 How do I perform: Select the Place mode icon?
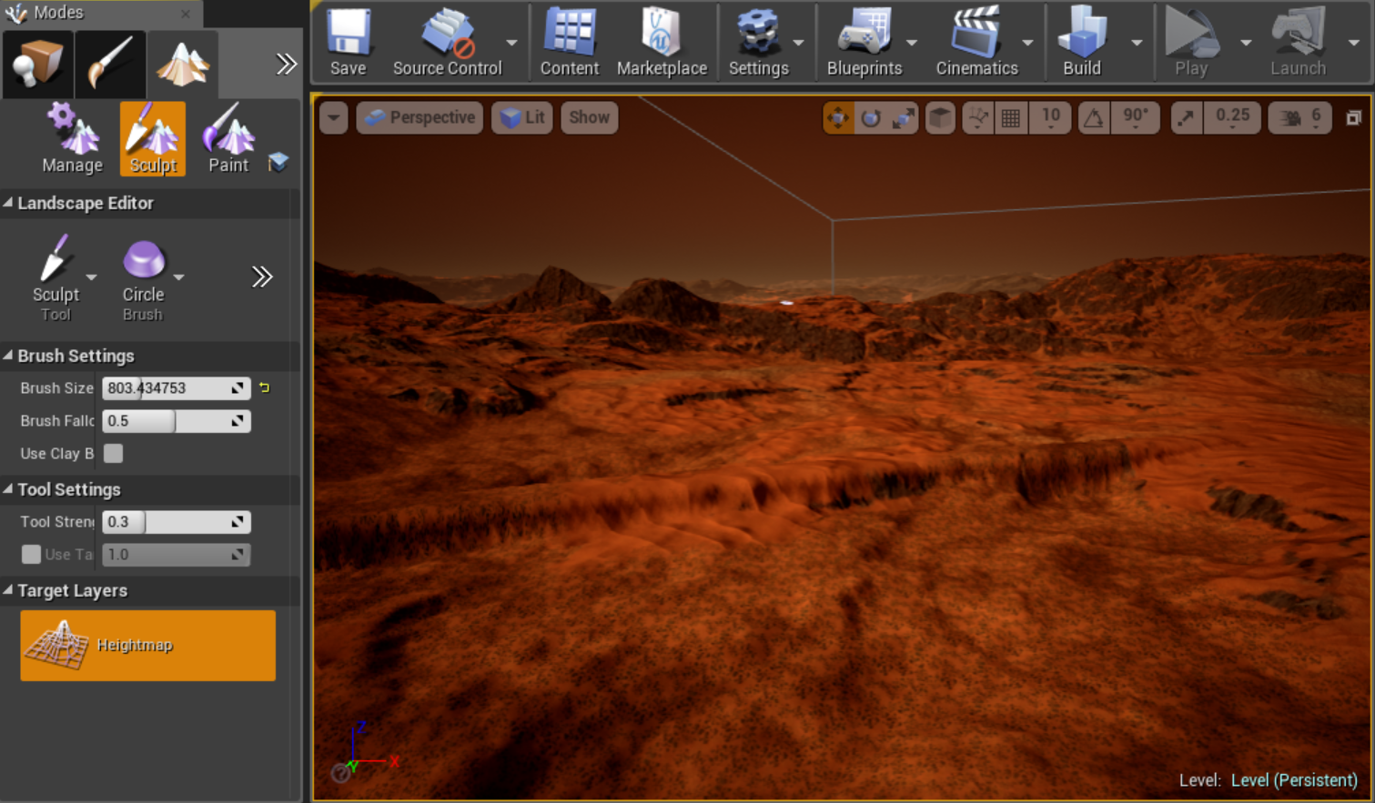click(x=37, y=64)
